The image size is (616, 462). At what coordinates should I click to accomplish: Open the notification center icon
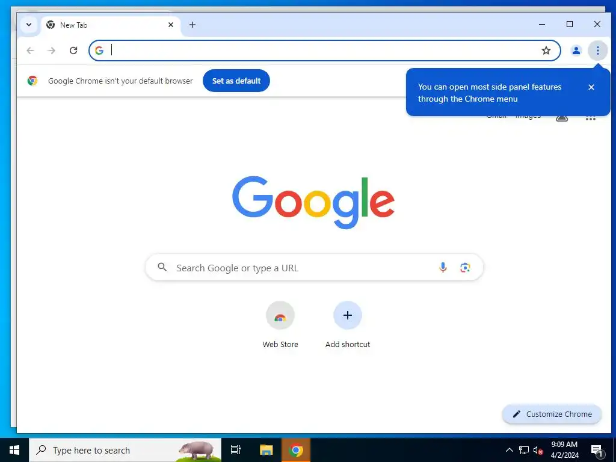coord(597,451)
